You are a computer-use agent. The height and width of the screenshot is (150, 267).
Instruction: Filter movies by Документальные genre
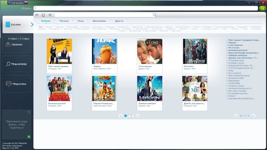pyautogui.click(x=154, y=27)
